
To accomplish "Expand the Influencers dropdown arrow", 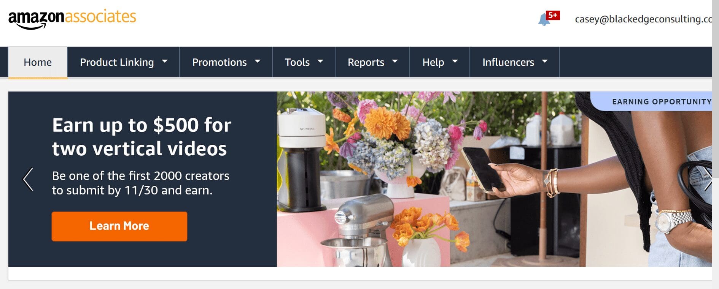I will point(545,61).
